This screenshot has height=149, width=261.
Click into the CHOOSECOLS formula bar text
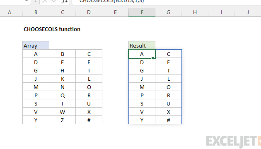click(x=110, y=1)
